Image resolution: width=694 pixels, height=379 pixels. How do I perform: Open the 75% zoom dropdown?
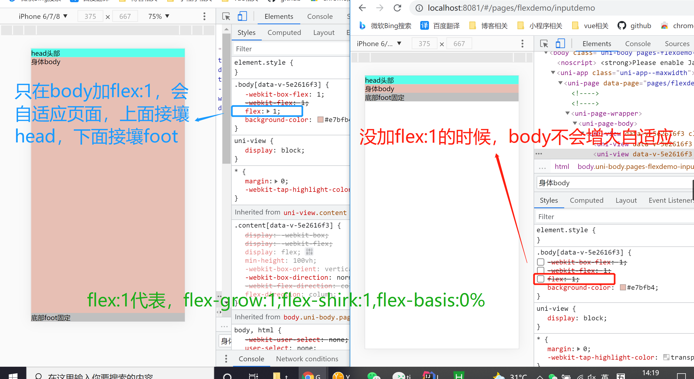(x=159, y=16)
